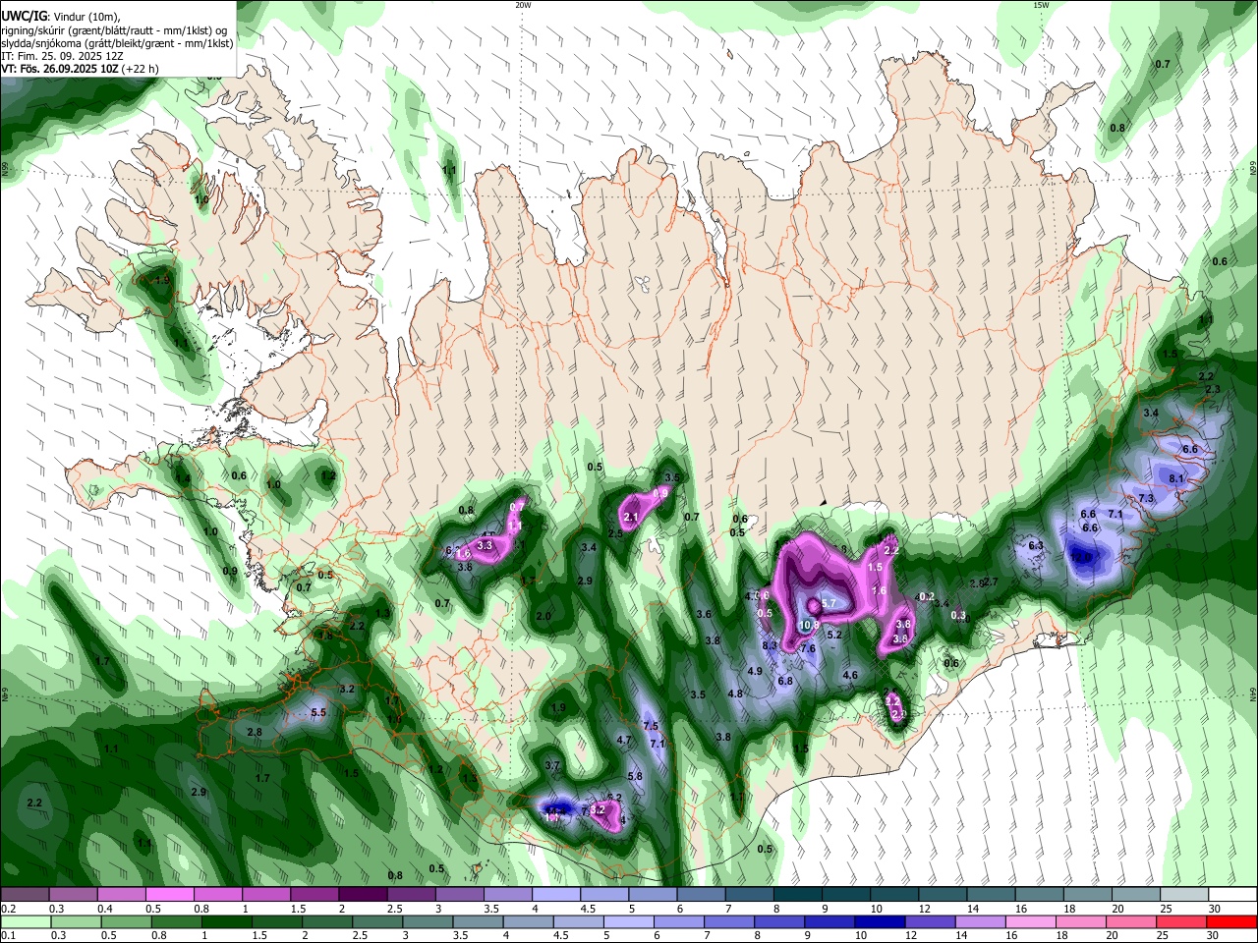The width and height of the screenshot is (1258, 943).
Task: Click the '20W' longitude label
Action: click(523, 5)
